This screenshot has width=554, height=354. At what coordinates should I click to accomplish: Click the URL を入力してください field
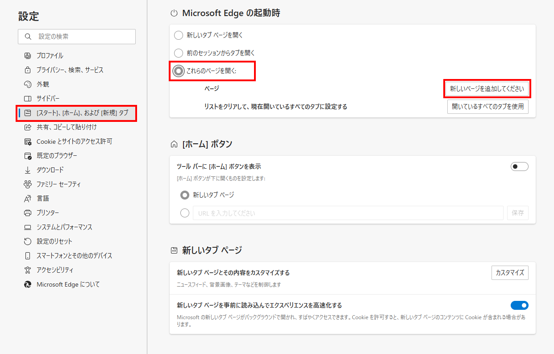(x=348, y=213)
